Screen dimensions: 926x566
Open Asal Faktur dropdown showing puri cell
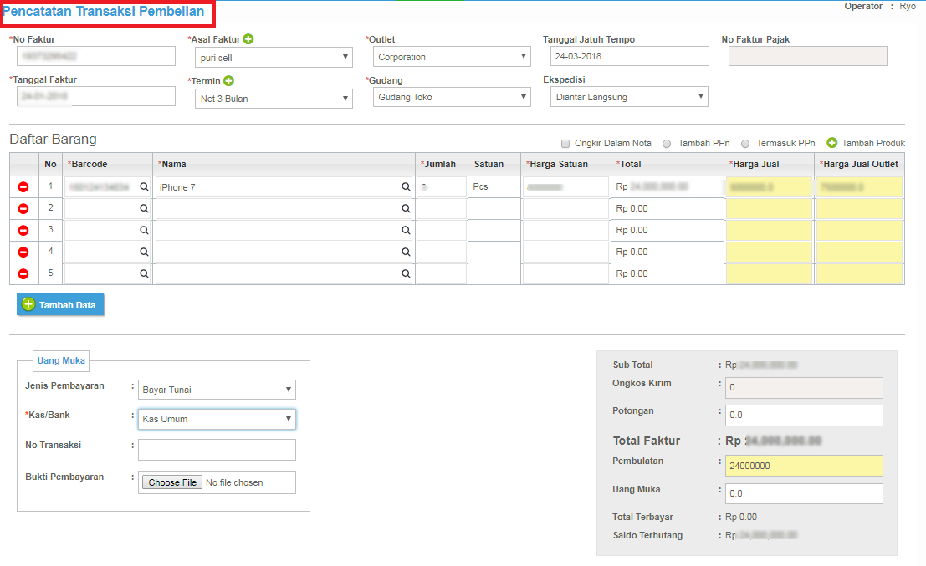click(274, 57)
